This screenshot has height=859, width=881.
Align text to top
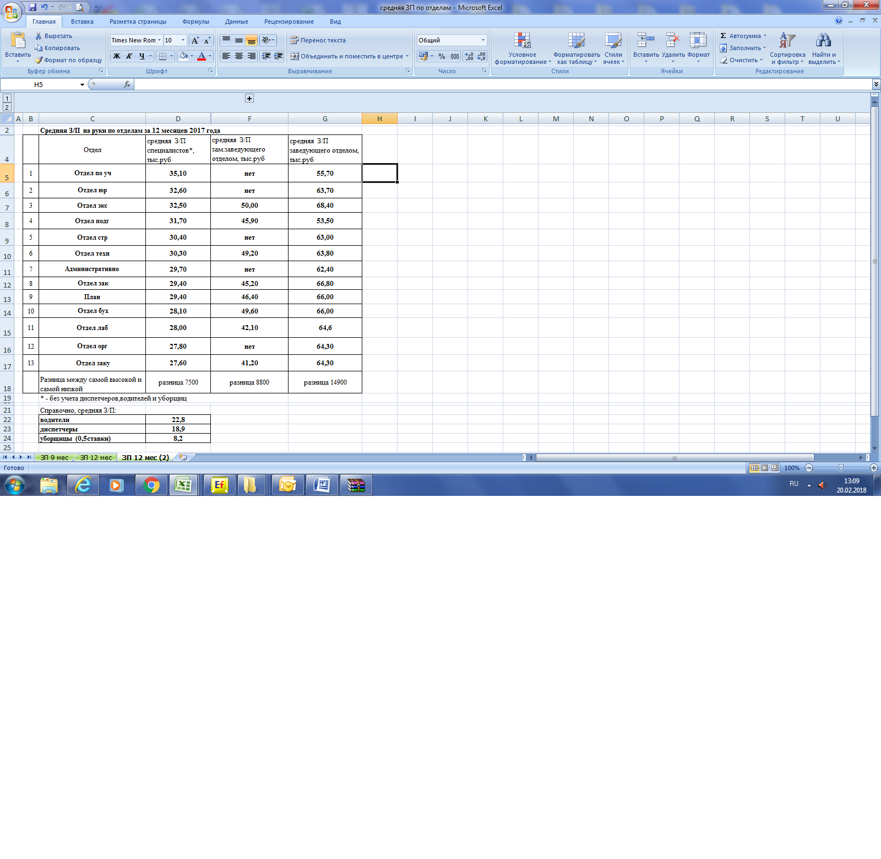[x=226, y=40]
